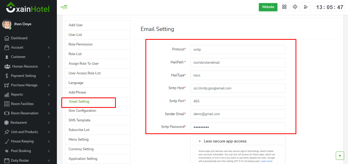Click the green Website button
The height and width of the screenshot is (164, 348).
coord(268,7)
